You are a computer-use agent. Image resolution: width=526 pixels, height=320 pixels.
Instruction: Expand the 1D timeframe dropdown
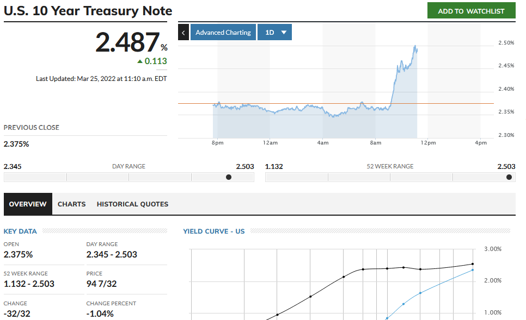274,33
